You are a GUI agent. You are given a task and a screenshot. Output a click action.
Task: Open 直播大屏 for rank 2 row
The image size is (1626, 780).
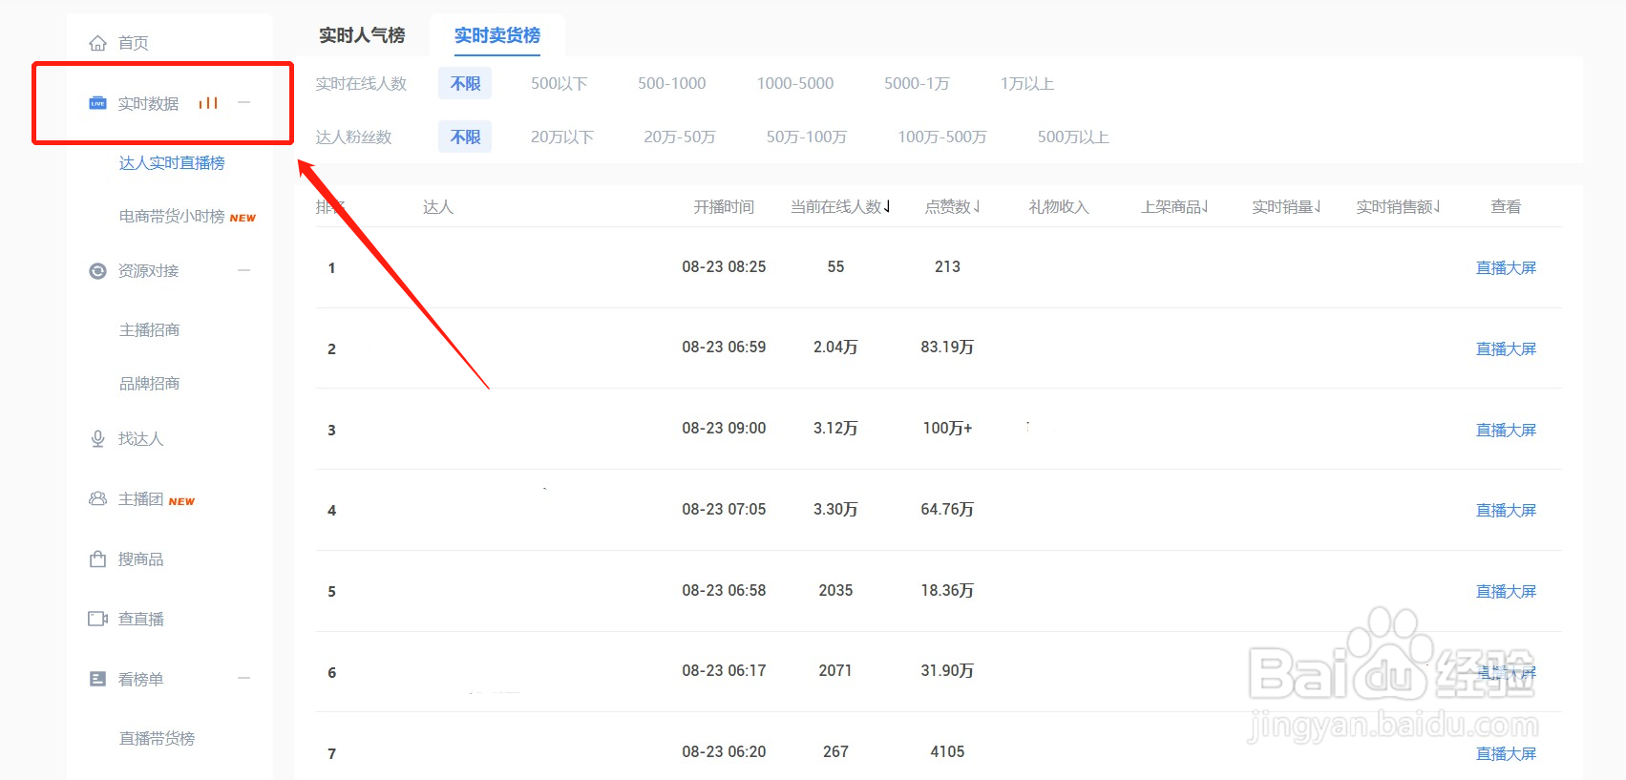pyautogui.click(x=1506, y=349)
